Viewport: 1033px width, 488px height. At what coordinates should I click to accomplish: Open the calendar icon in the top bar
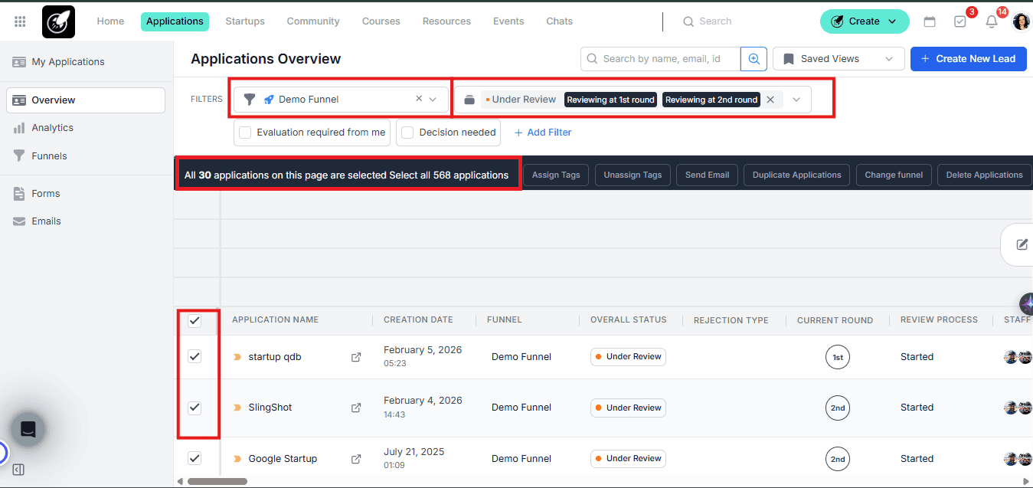tap(930, 21)
